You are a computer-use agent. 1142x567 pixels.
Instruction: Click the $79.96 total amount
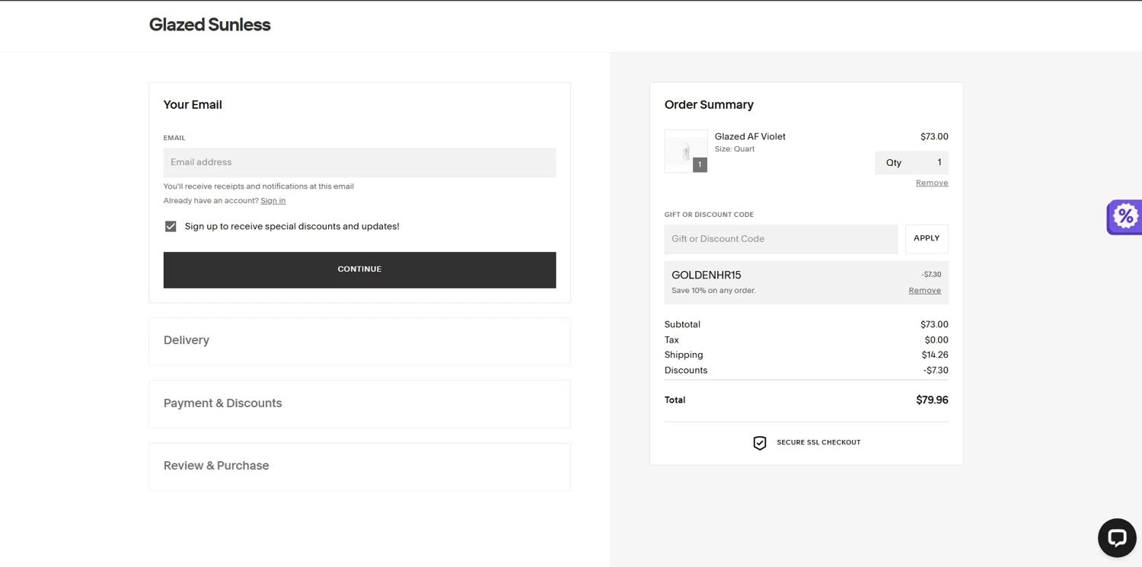point(932,400)
